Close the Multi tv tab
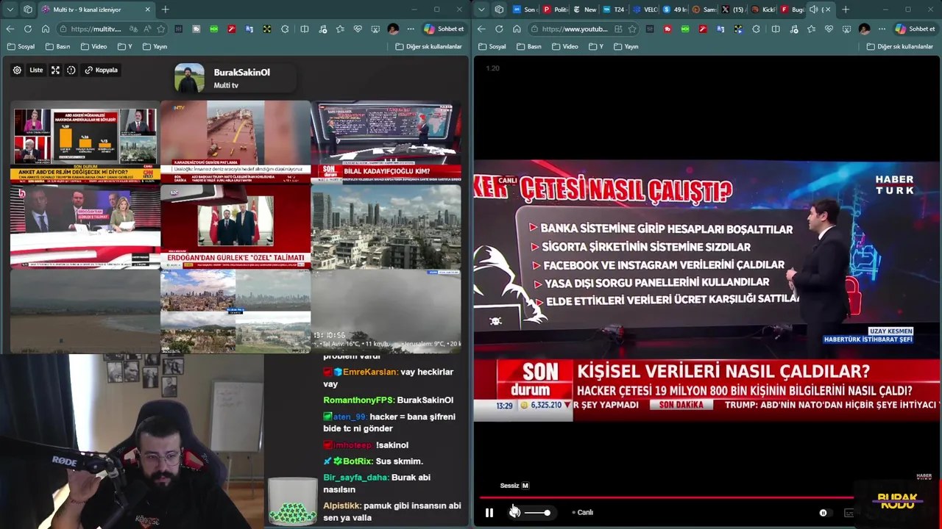Viewport: 942px width, 529px height. pyautogui.click(x=147, y=10)
